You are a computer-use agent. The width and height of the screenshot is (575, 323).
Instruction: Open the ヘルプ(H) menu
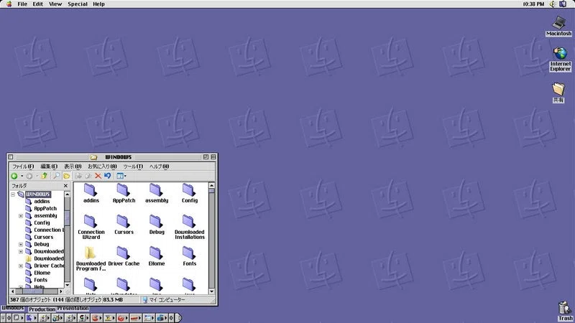(159, 167)
